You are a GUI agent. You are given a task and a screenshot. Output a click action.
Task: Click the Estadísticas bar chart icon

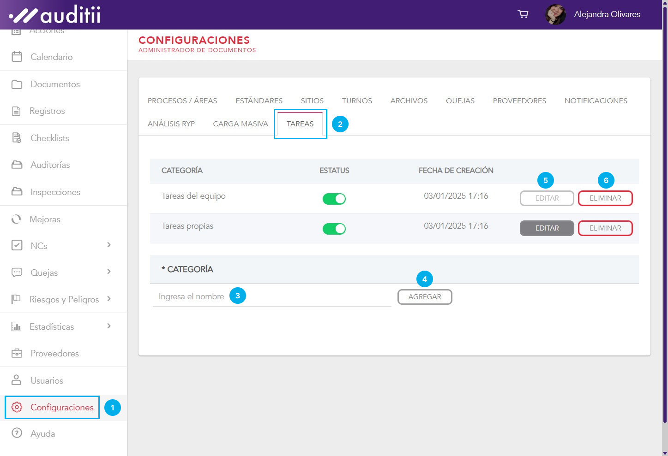click(x=16, y=326)
